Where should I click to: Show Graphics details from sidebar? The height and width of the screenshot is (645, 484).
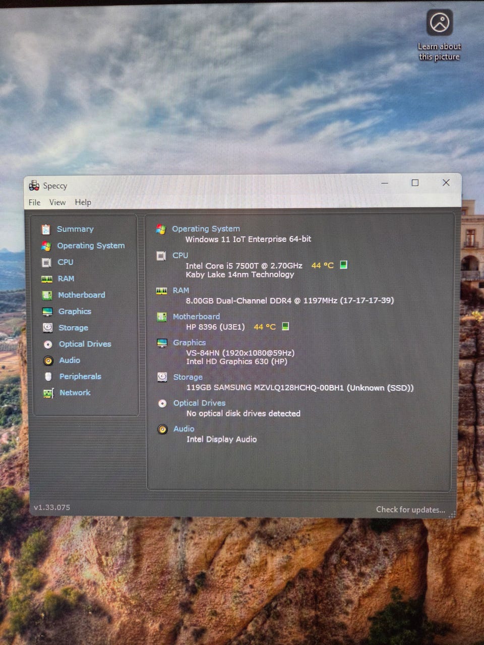75,311
